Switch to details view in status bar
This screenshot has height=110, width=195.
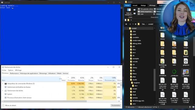[x=190, y=107]
